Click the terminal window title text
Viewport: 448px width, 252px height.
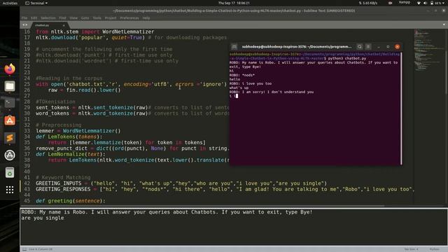tap(297, 47)
